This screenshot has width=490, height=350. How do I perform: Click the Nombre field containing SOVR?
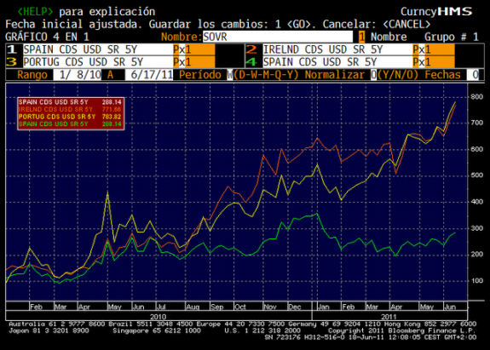[278, 37]
